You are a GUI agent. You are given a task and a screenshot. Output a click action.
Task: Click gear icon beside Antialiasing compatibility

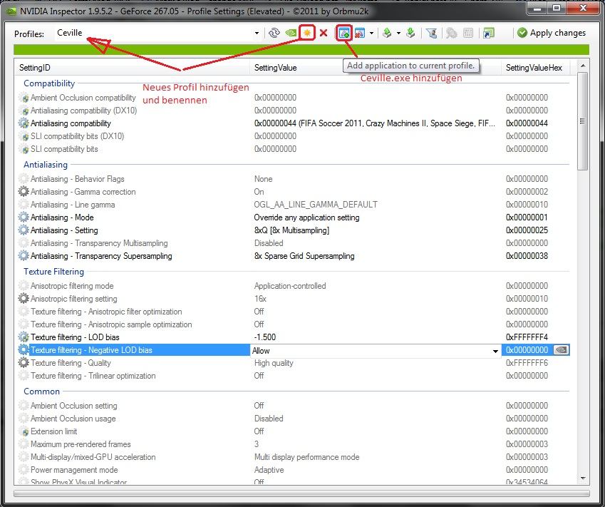24,123
